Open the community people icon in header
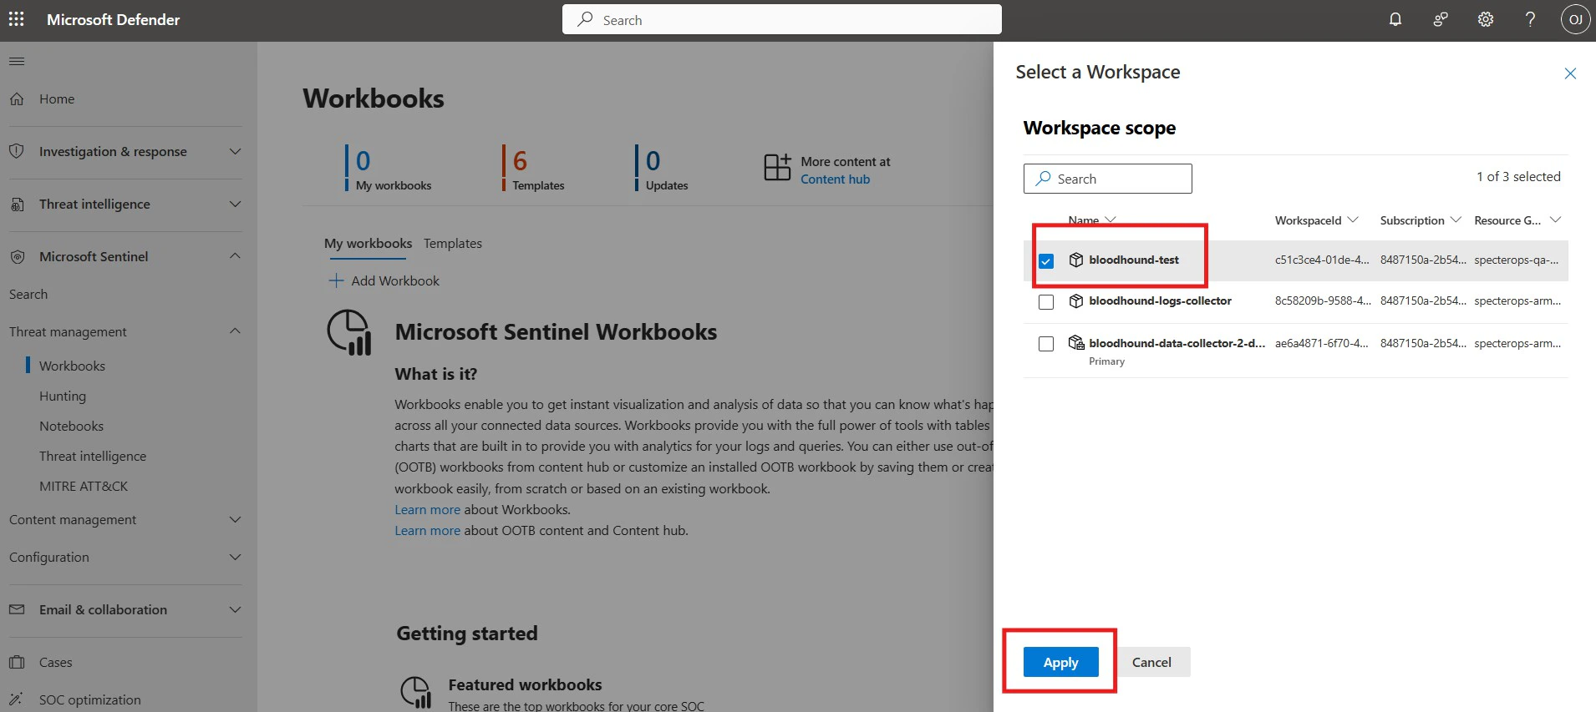Image resolution: width=1596 pixels, height=712 pixels. coord(1441,19)
